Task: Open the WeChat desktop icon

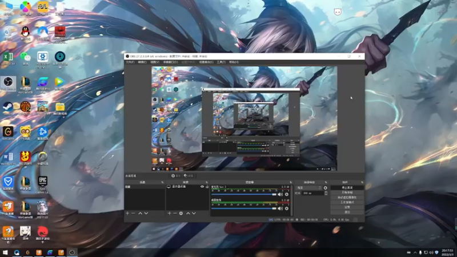Action: tap(25, 58)
